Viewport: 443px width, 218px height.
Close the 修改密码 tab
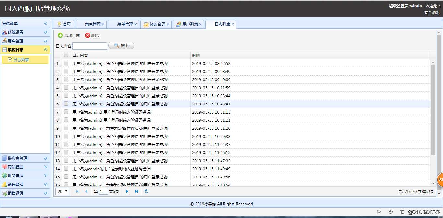[168, 24]
